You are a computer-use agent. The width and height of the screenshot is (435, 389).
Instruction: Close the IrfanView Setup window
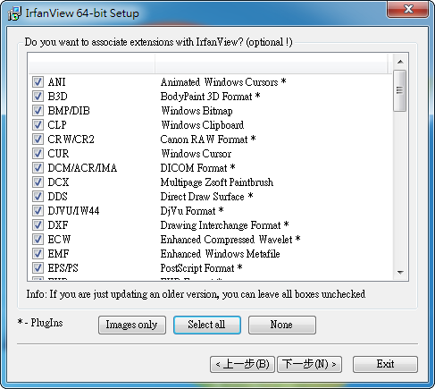pos(408,9)
